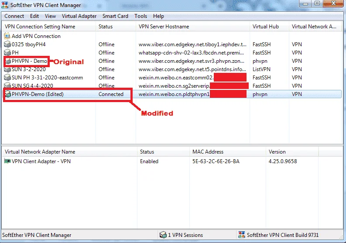Click hostname weixin.m.weibo.cn.eastcomm02
Viewport: 346px width, 243px height.
(x=176, y=78)
